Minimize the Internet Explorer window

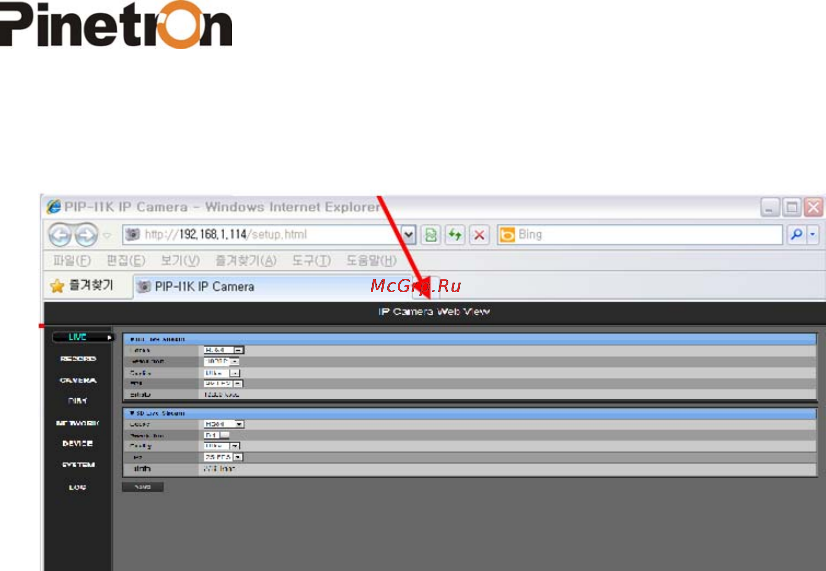point(770,207)
